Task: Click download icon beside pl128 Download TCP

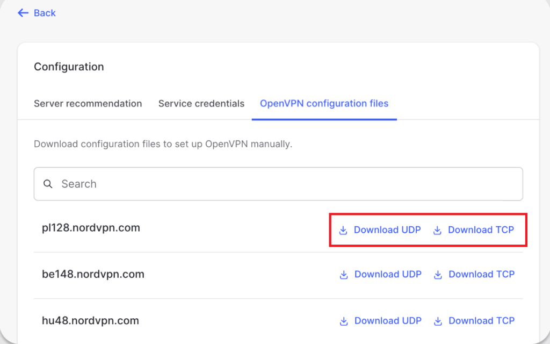Action: (437, 230)
